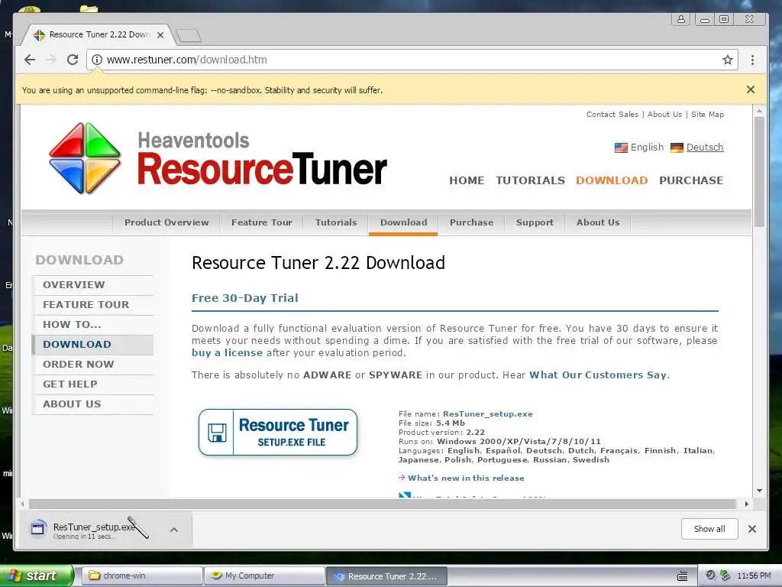Open ORDER NOW in the sidebar
This screenshot has width=782, height=587.
coord(93,365)
